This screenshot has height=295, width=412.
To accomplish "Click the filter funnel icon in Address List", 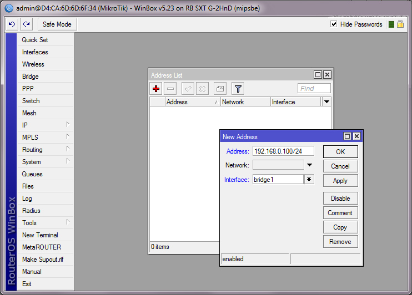I will [x=238, y=89].
